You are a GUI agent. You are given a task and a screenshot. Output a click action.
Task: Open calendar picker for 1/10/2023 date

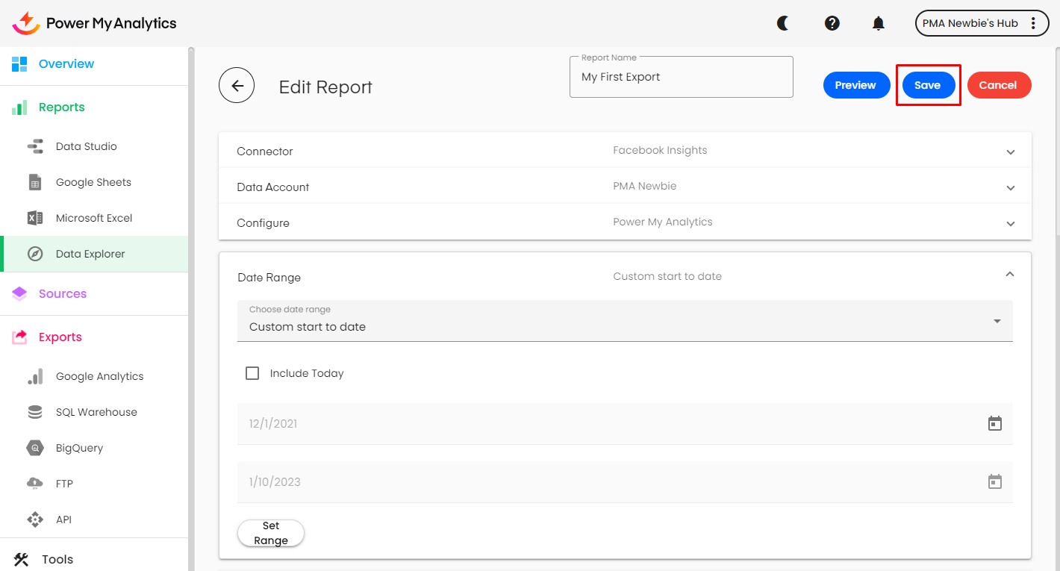994,481
